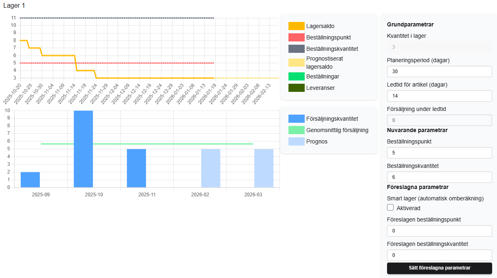Image resolution: width=497 pixels, height=278 pixels.
Task: Click the Prognos legend label text
Action: point(317,141)
